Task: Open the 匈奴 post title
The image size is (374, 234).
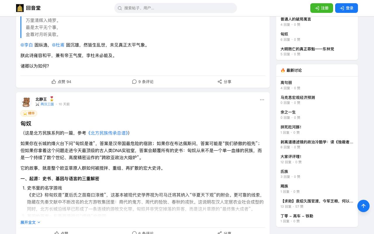Action: 26,123
